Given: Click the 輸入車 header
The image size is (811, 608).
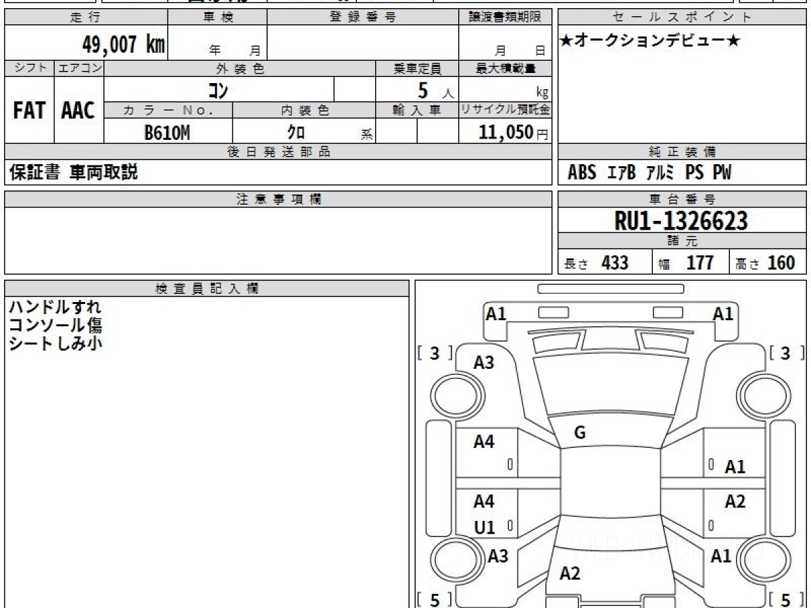Looking at the screenshot, I should tap(417, 110).
